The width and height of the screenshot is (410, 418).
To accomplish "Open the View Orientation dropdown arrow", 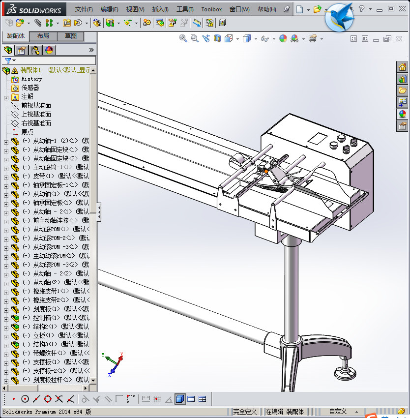I will click(238, 39).
